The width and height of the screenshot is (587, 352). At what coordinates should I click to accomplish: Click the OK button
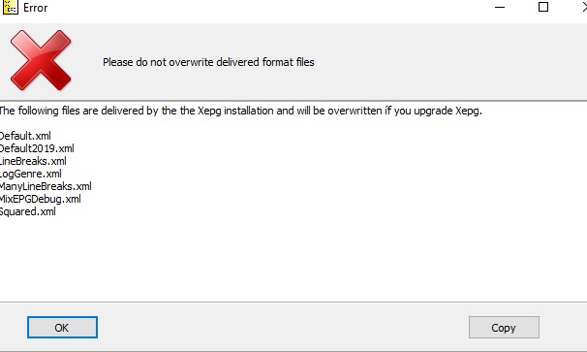point(62,327)
